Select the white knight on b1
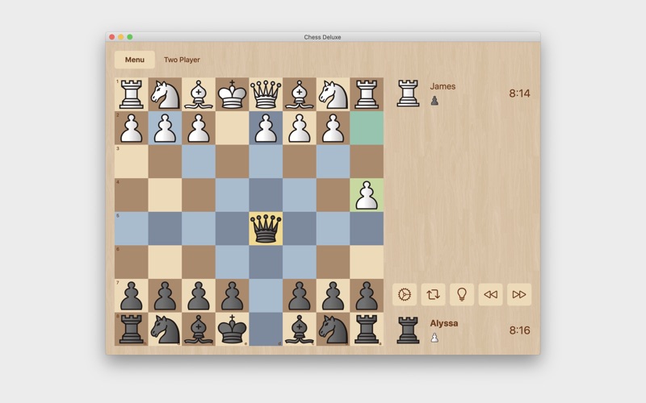The height and width of the screenshot is (403, 646). (333, 94)
